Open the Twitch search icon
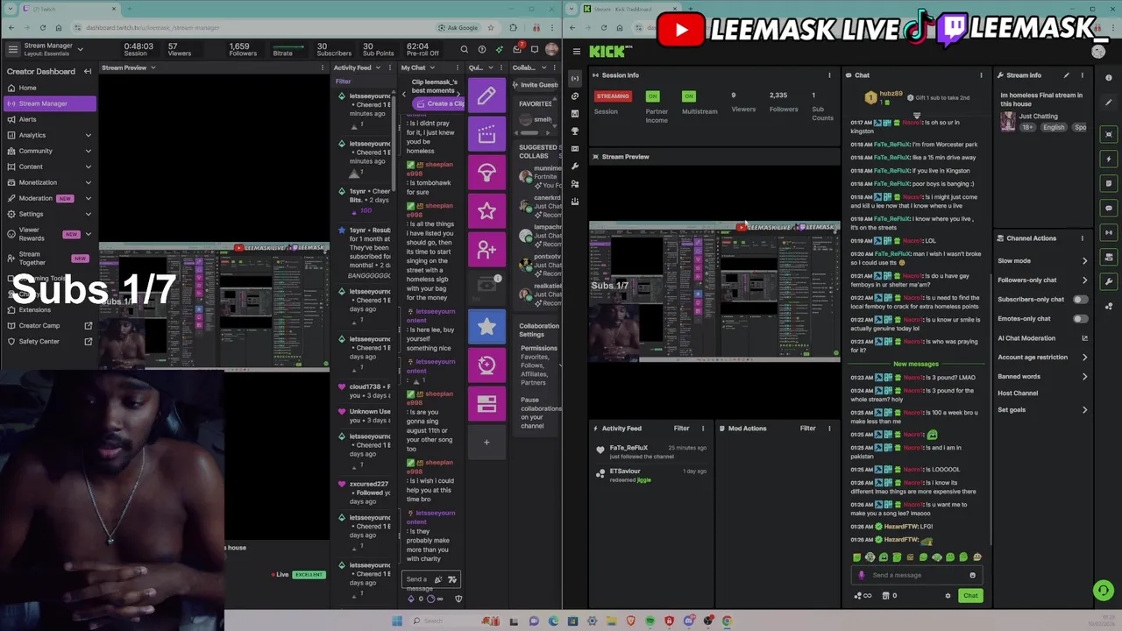 [465, 50]
